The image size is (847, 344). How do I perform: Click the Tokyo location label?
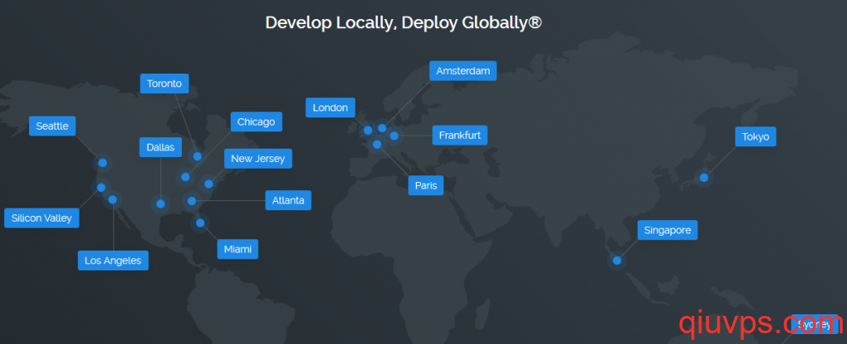tap(755, 136)
